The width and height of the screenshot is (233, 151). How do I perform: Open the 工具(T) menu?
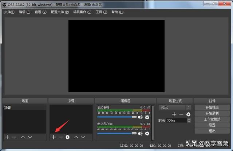pos(101,12)
